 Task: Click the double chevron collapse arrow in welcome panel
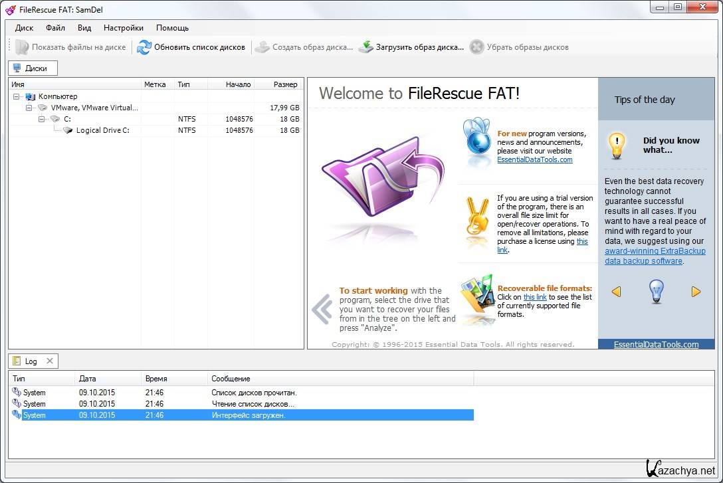tap(322, 309)
